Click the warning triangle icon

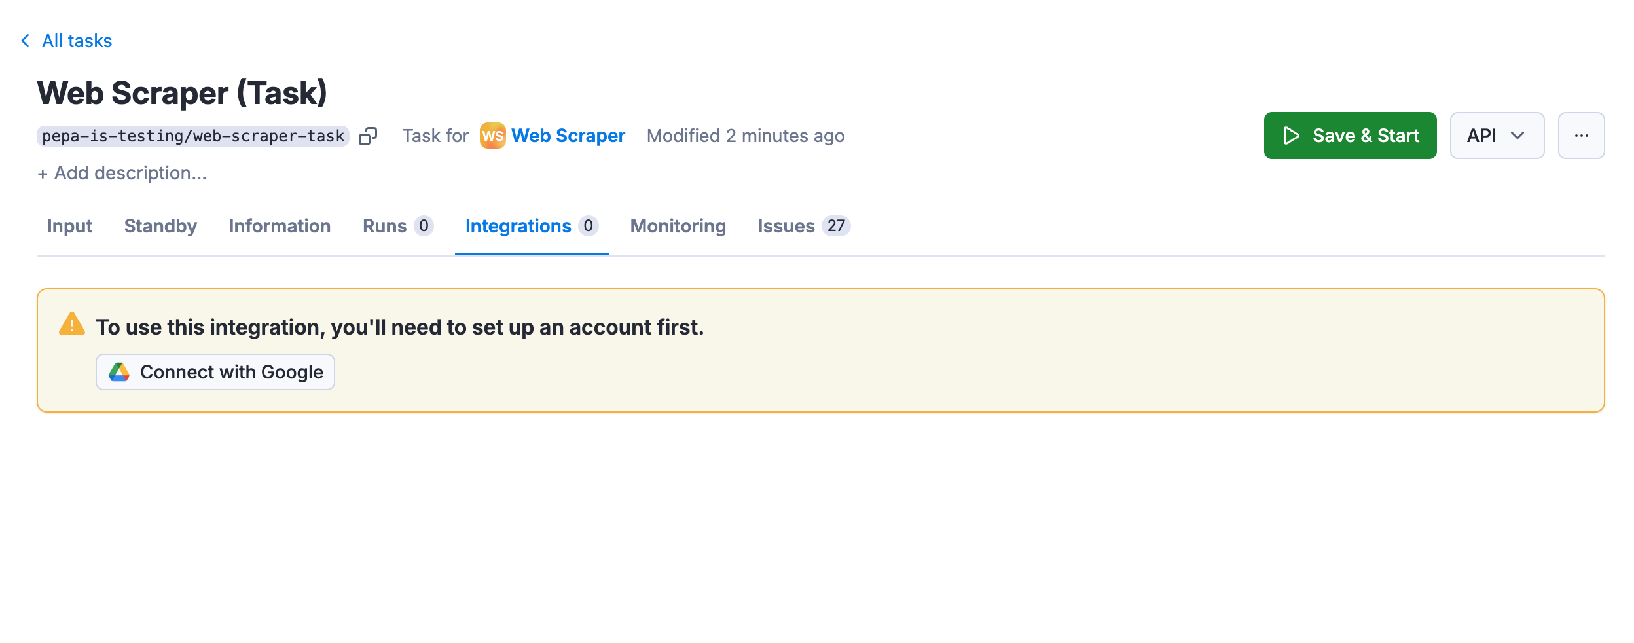click(x=72, y=325)
